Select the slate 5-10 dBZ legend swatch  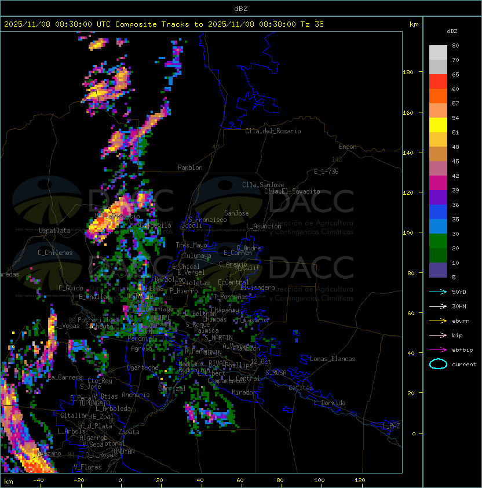[438, 270]
